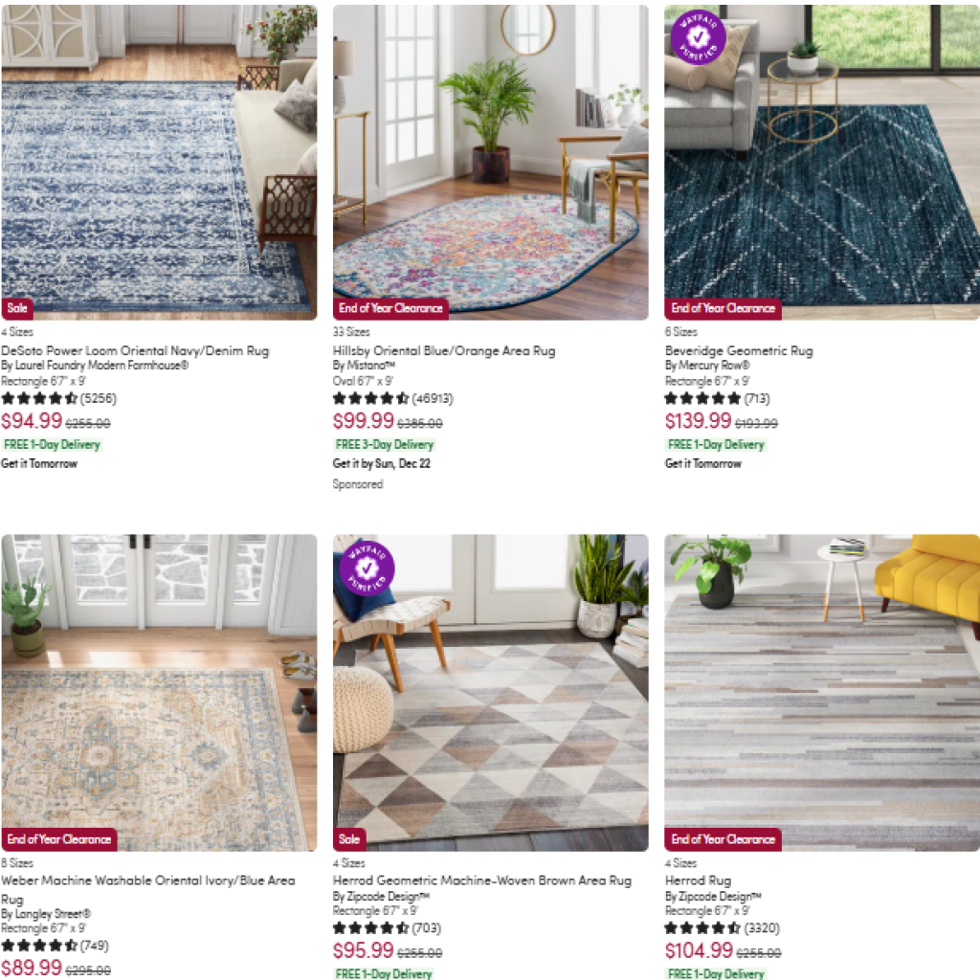Click Sale tag on Herrod Geometric brown rug
The height and width of the screenshot is (980, 980).
[349, 839]
